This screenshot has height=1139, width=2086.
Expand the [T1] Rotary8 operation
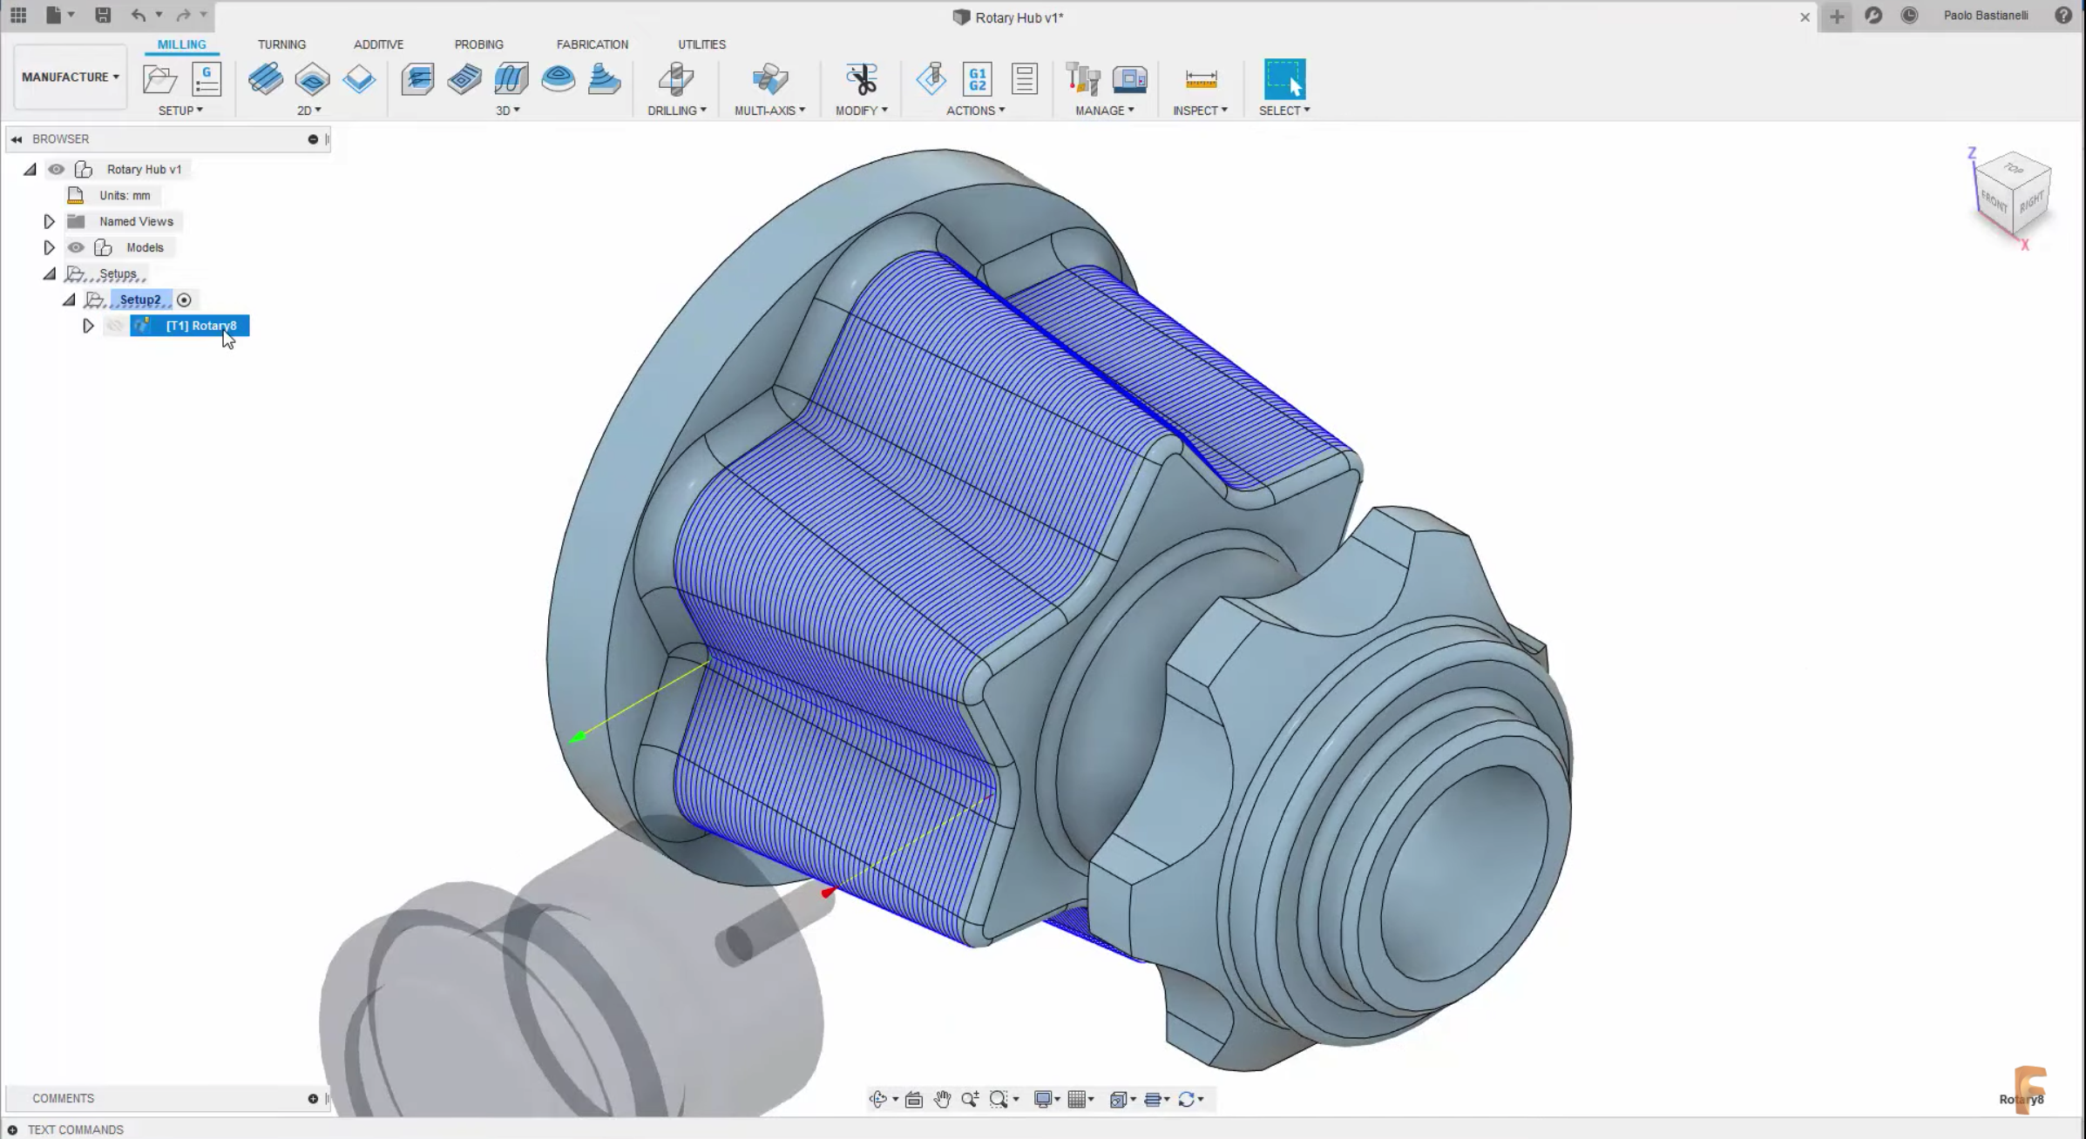pyautogui.click(x=88, y=326)
